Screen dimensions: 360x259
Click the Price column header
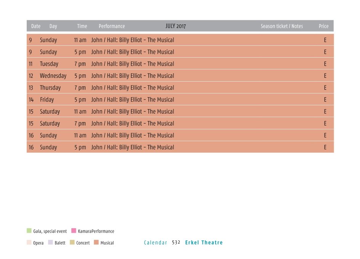pos(323,26)
